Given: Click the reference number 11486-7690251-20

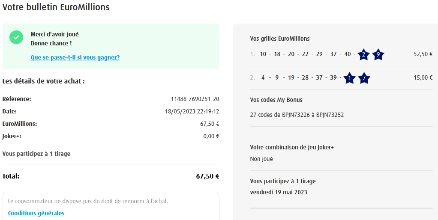Looking at the screenshot, I should point(195,99).
